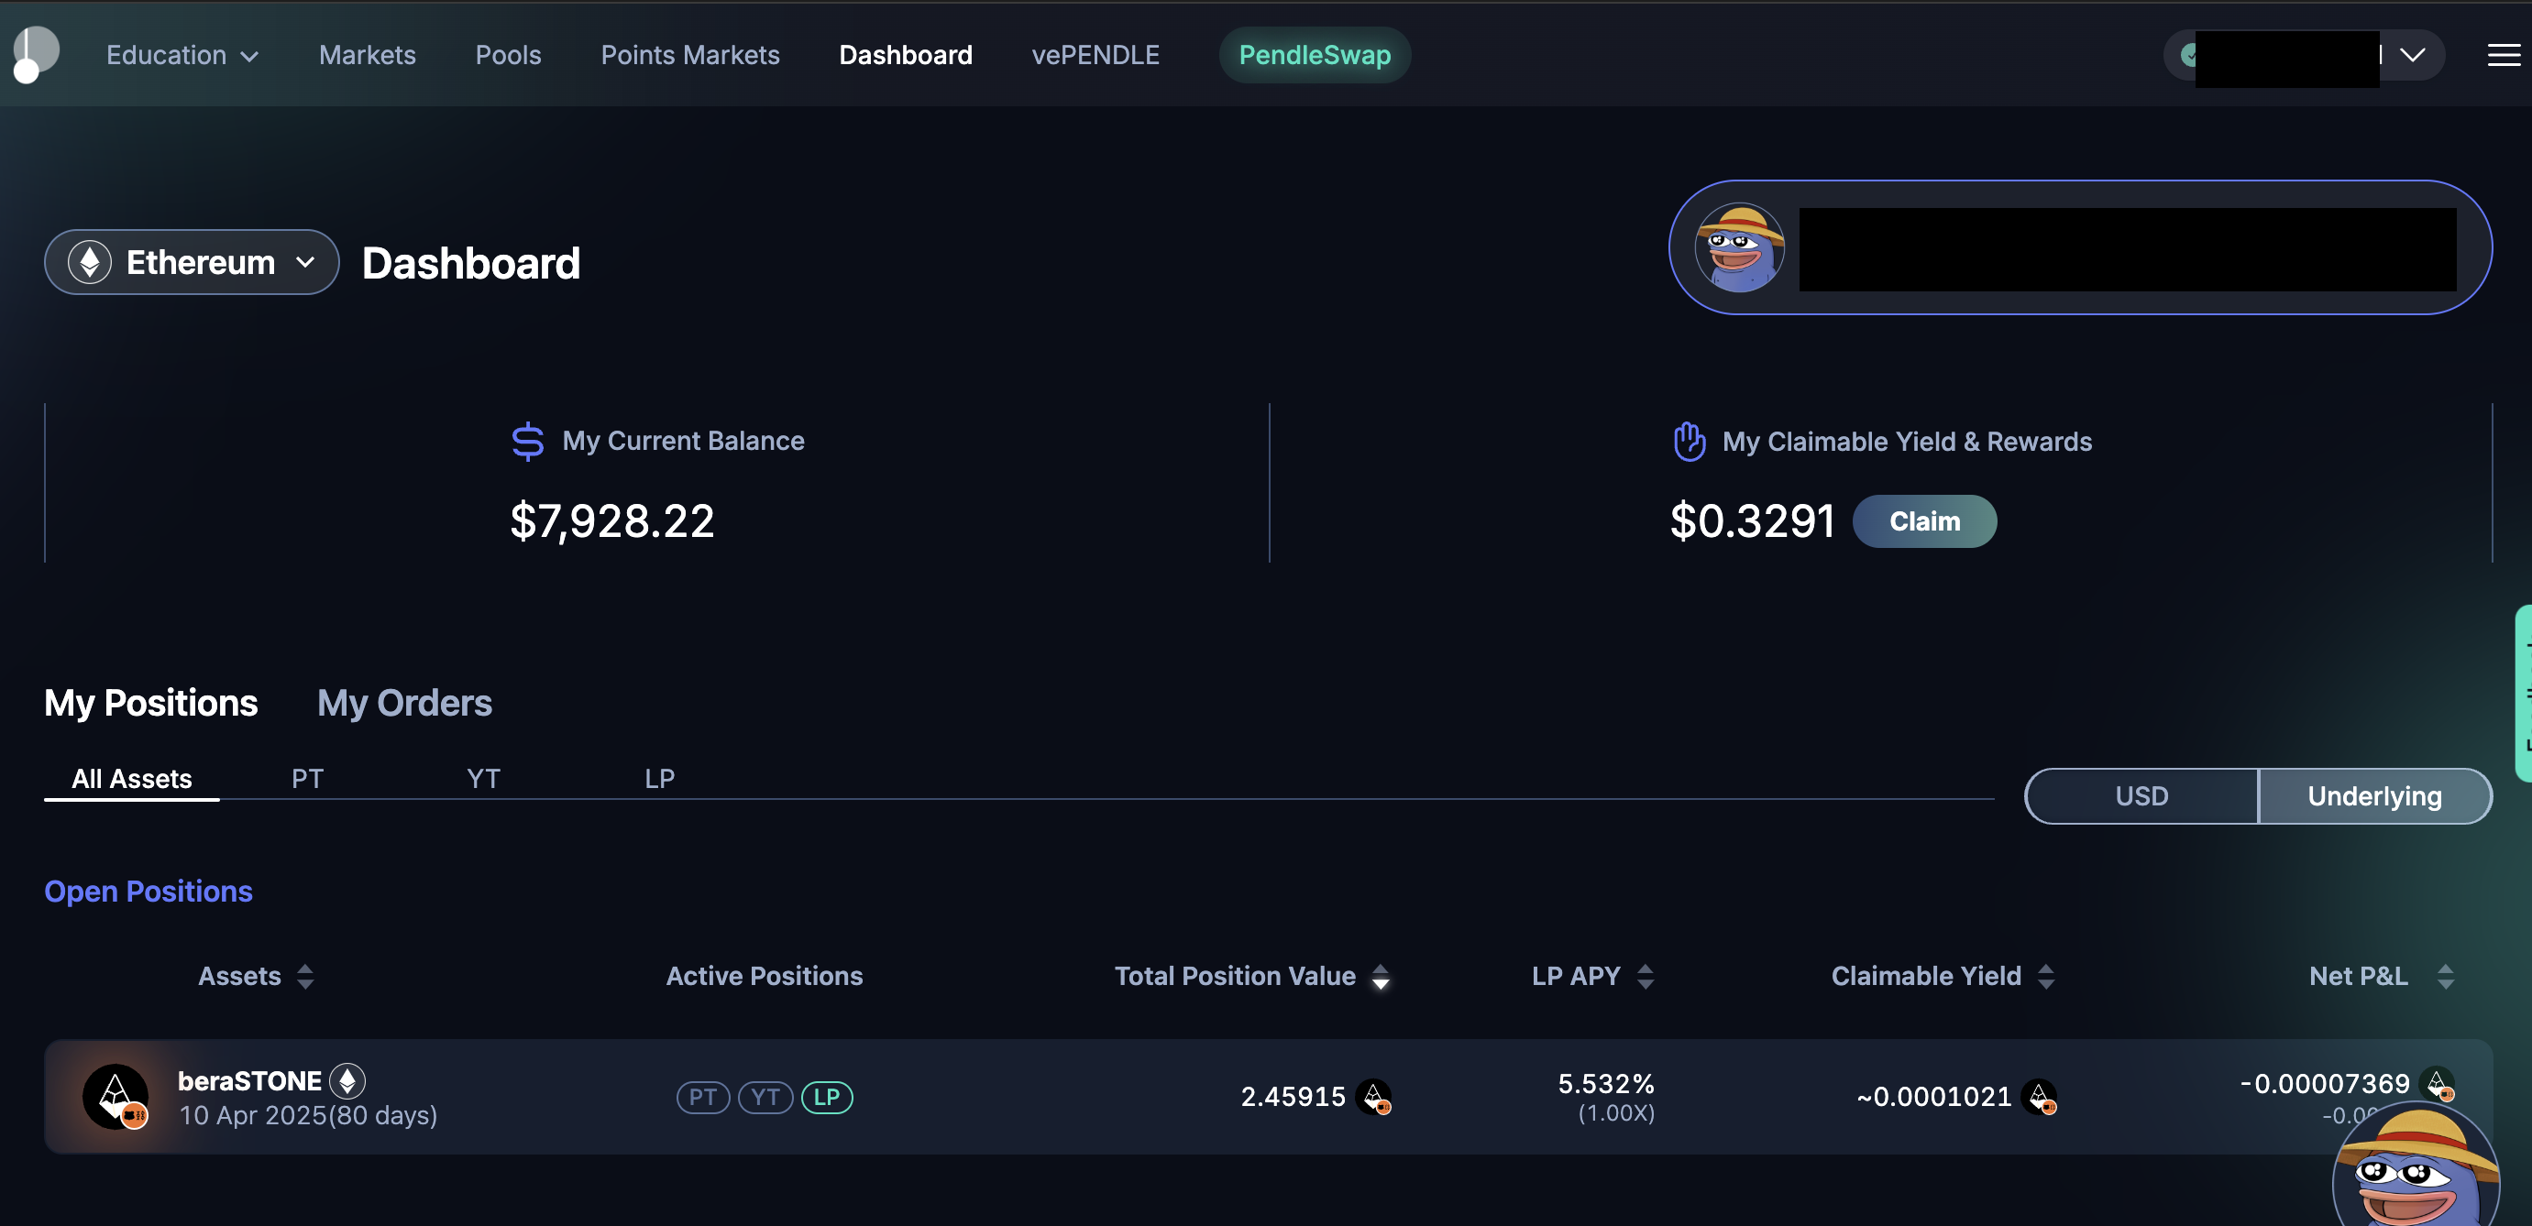The width and height of the screenshot is (2532, 1226).
Task: Click the beraSTONE asset token icon
Action: pyautogui.click(x=116, y=1096)
